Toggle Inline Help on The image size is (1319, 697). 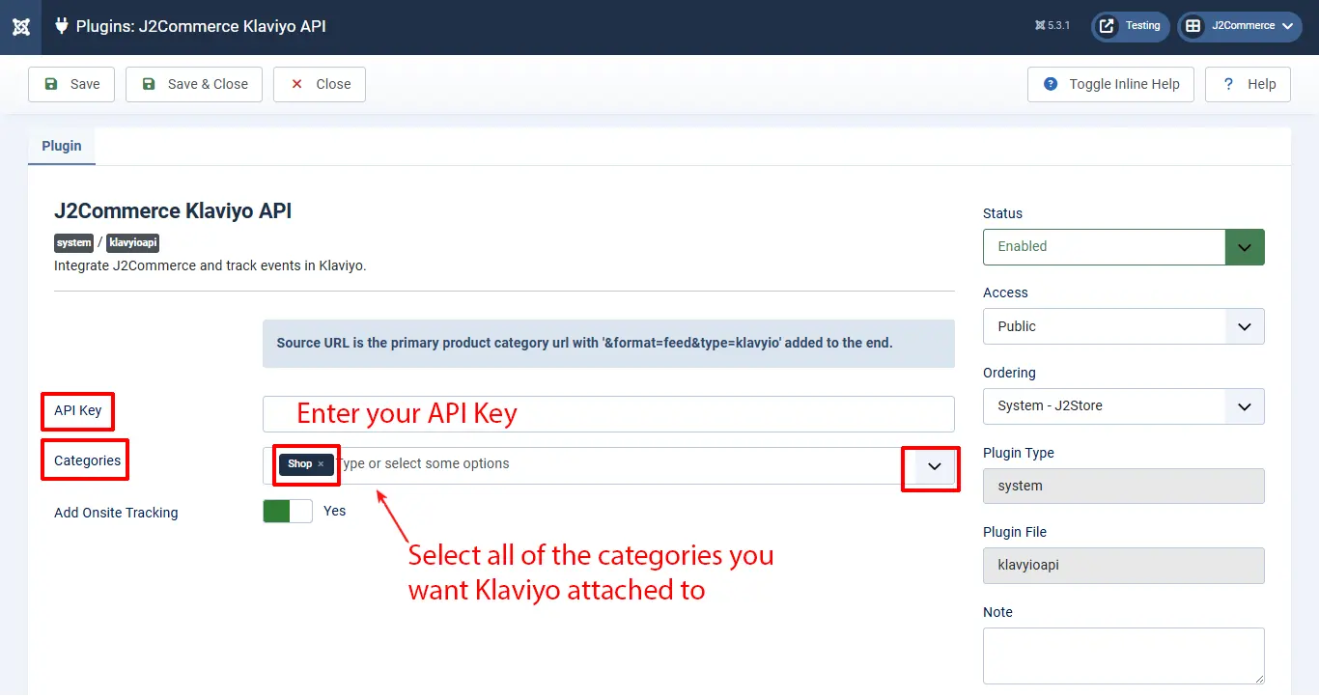[x=1110, y=84]
